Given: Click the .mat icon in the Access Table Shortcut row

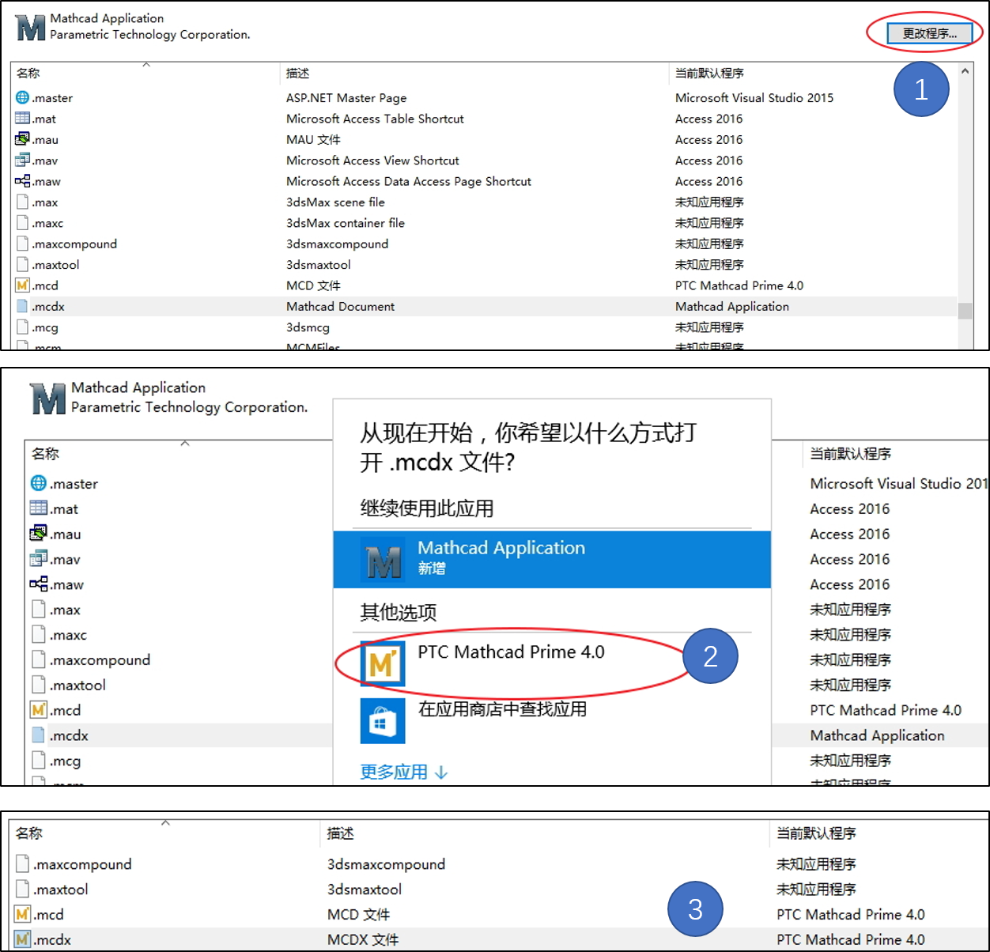Looking at the screenshot, I should 23,119.
